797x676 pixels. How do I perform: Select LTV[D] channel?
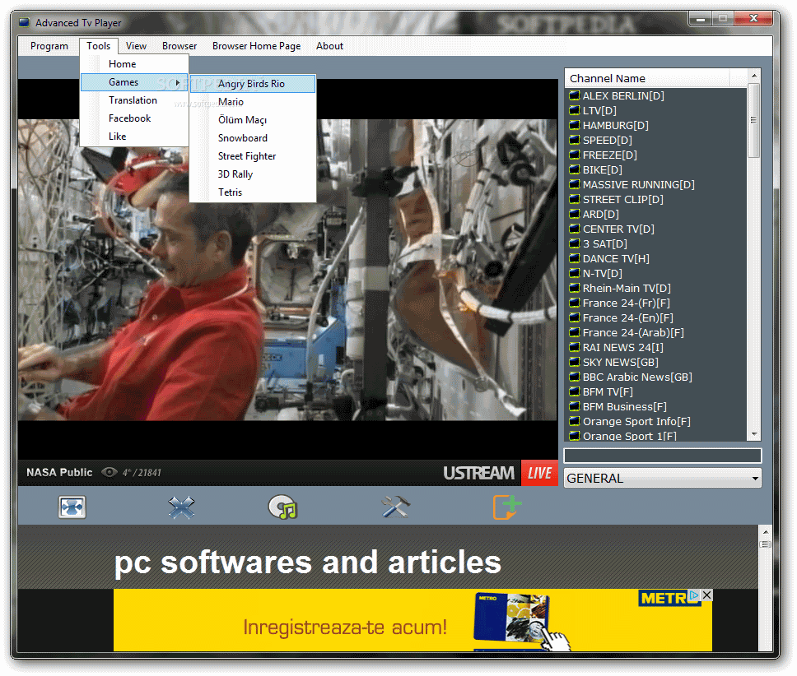(x=599, y=110)
